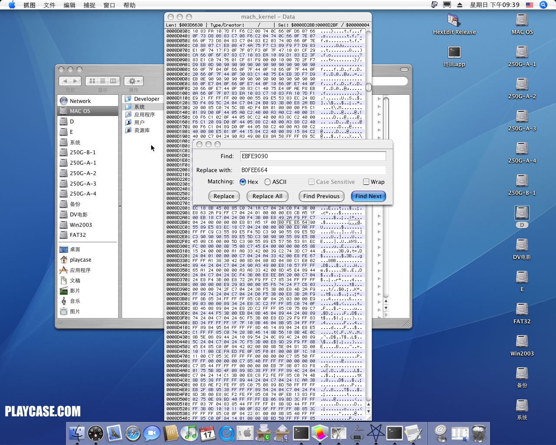This screenshot has width=556, height=445.
Task: Open Finder from the Dock
Action: (77, 433)
